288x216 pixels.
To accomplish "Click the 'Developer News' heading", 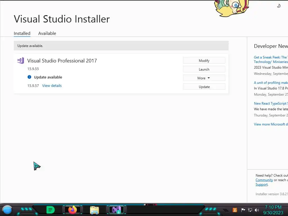I will click(x=271, y=46).
